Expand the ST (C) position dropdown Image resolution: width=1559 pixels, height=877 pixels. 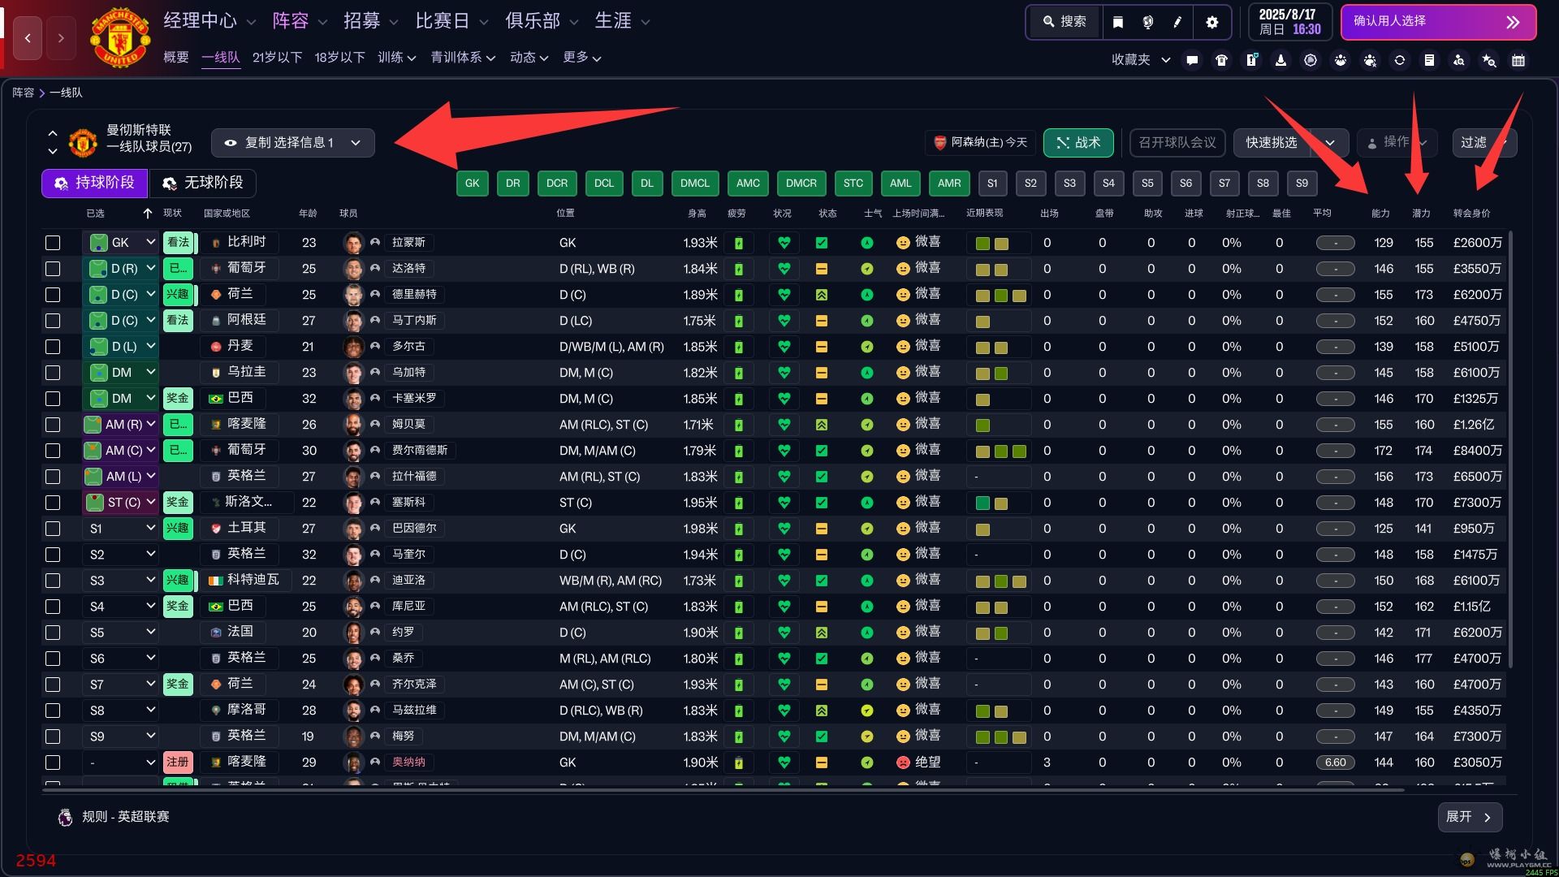150,502
